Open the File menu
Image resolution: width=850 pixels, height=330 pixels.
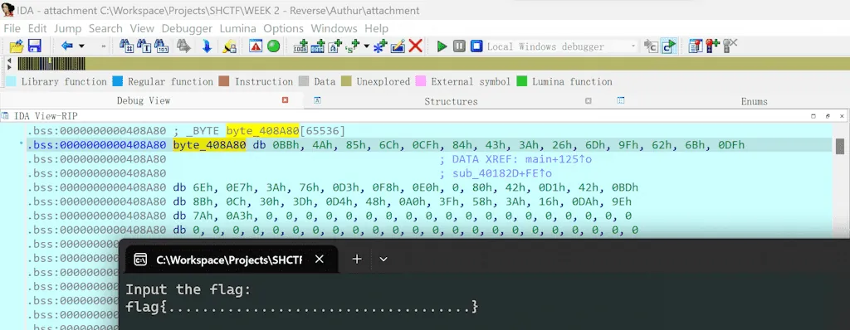[x=12, y=28]
